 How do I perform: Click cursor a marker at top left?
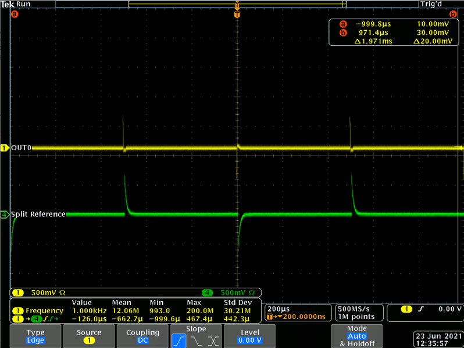(14, 14)
